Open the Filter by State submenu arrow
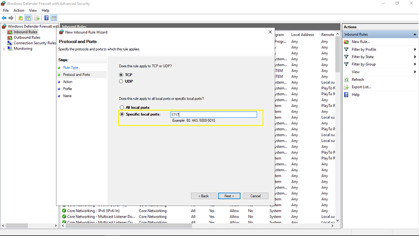 (415, 57)
